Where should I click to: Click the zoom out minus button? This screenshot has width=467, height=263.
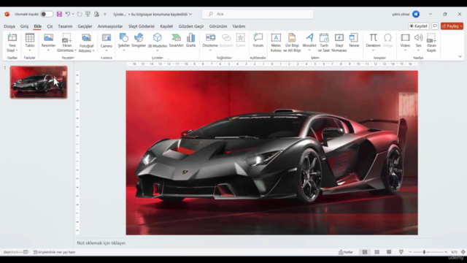pyautogui.click(x=410, y=252)
